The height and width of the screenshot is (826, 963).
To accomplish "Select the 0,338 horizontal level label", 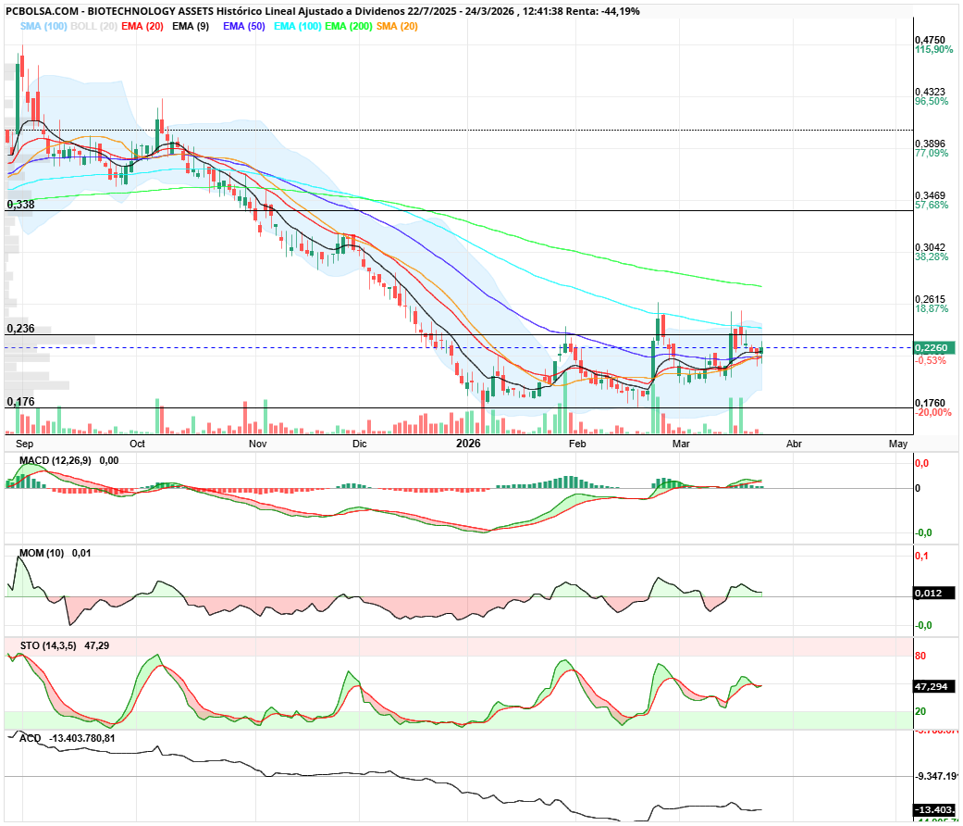I will click(20, 204).
